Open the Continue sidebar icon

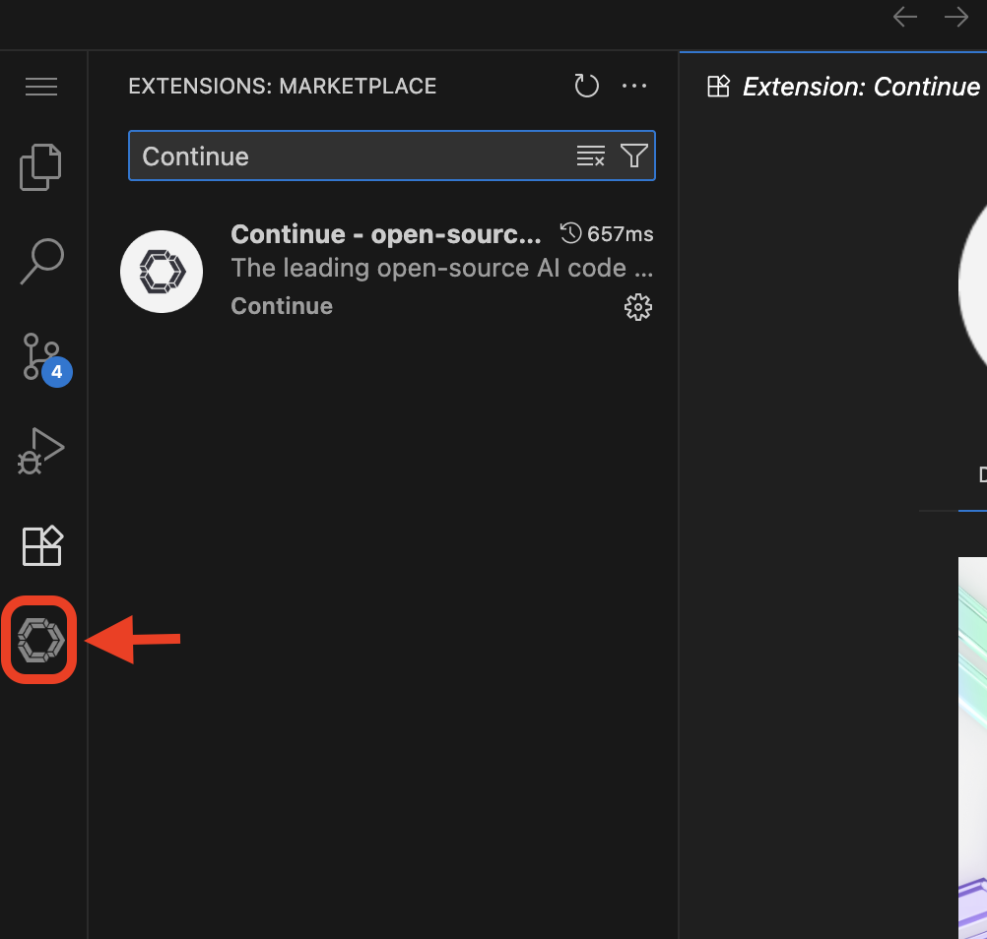(41, 640)
